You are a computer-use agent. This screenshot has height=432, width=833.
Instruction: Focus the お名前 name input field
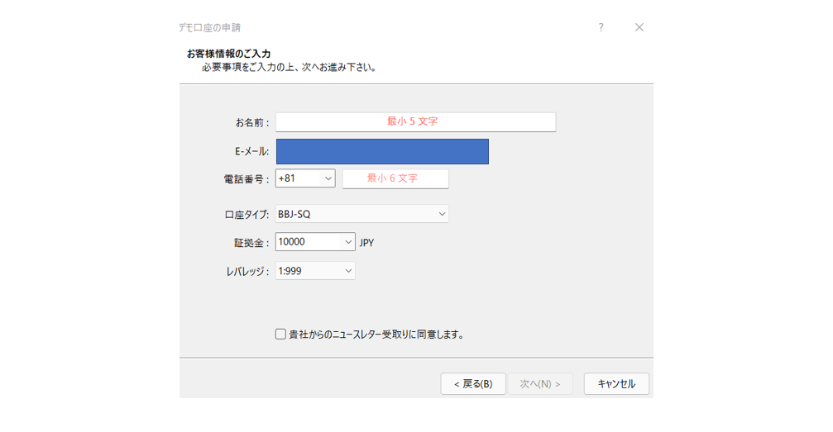(415, 121)
